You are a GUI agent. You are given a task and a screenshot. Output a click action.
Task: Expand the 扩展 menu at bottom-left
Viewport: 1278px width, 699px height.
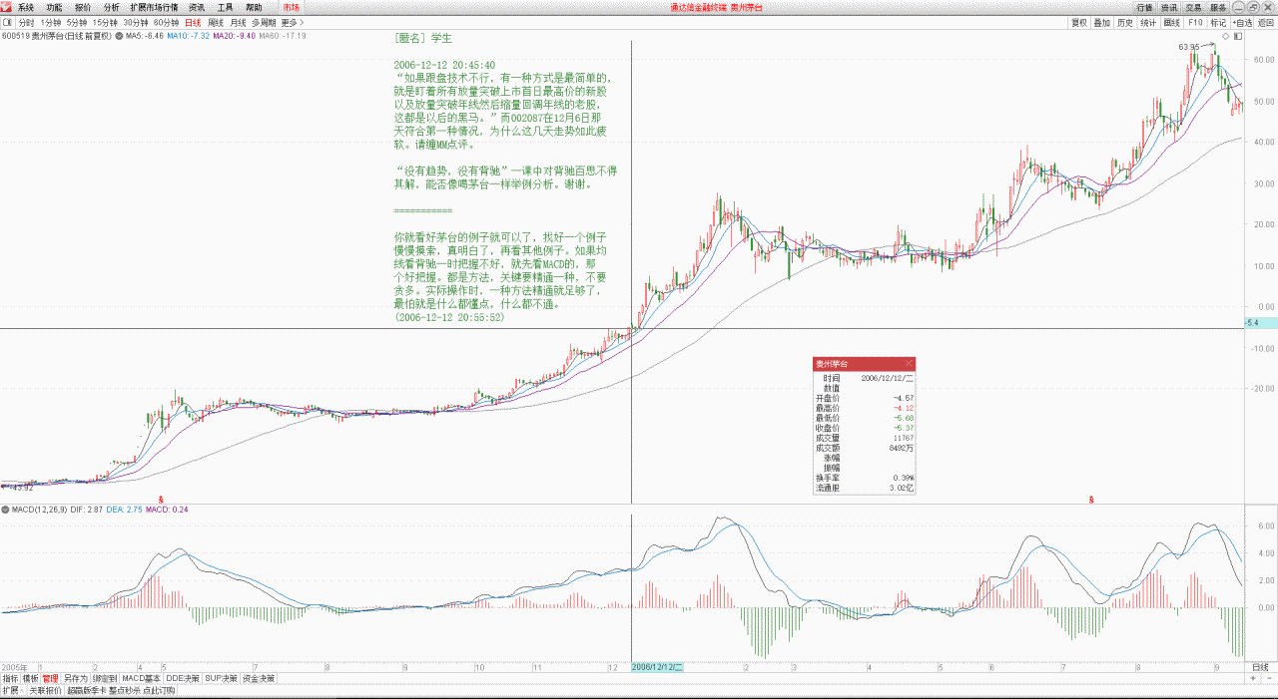[10, 690]
